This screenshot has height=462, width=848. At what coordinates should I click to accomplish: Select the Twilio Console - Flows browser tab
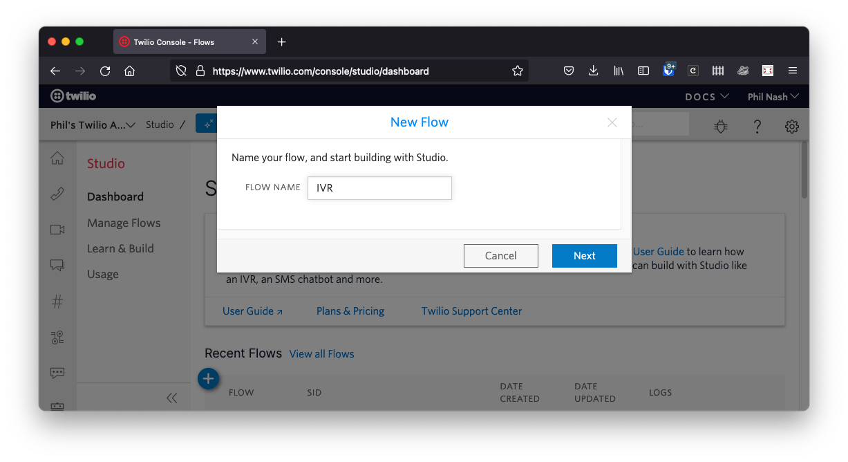coord(189,42)
